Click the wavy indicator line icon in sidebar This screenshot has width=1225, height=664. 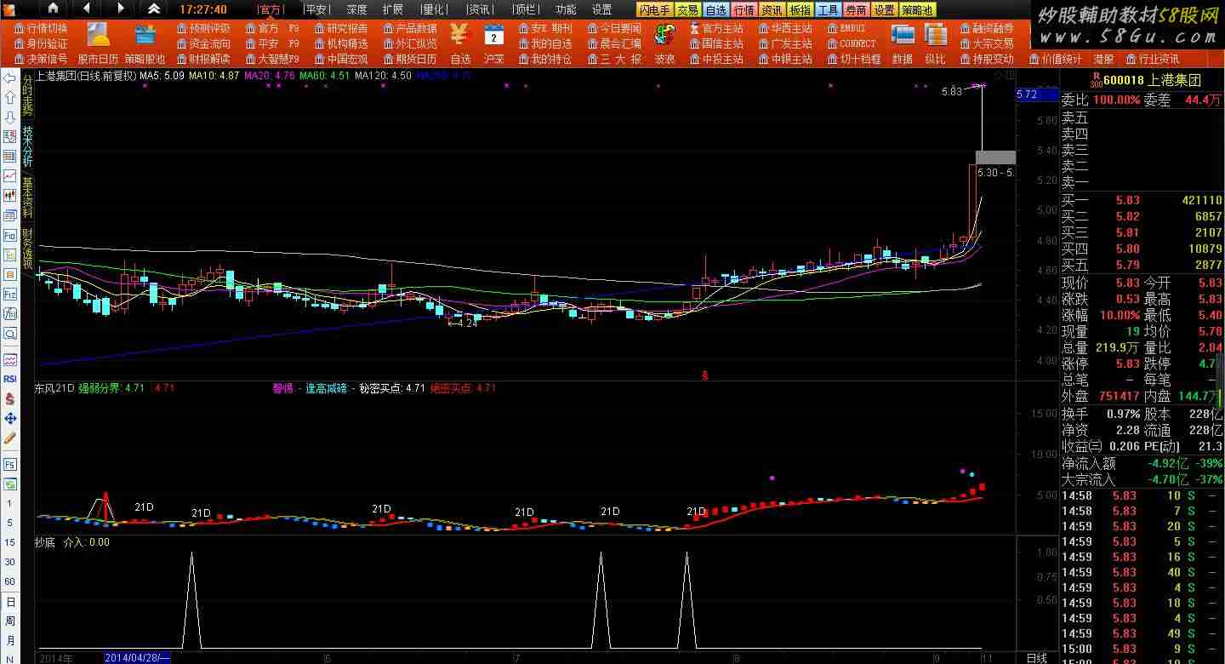point(10,359)
